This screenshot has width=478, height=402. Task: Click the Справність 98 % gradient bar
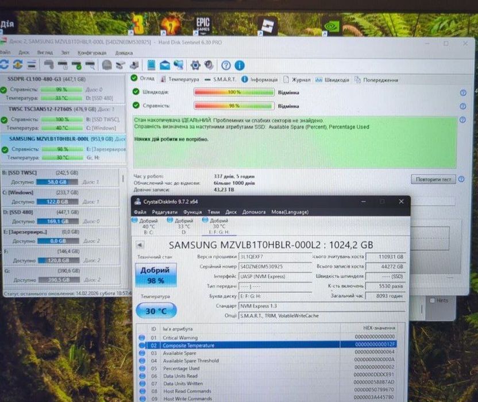234,106
